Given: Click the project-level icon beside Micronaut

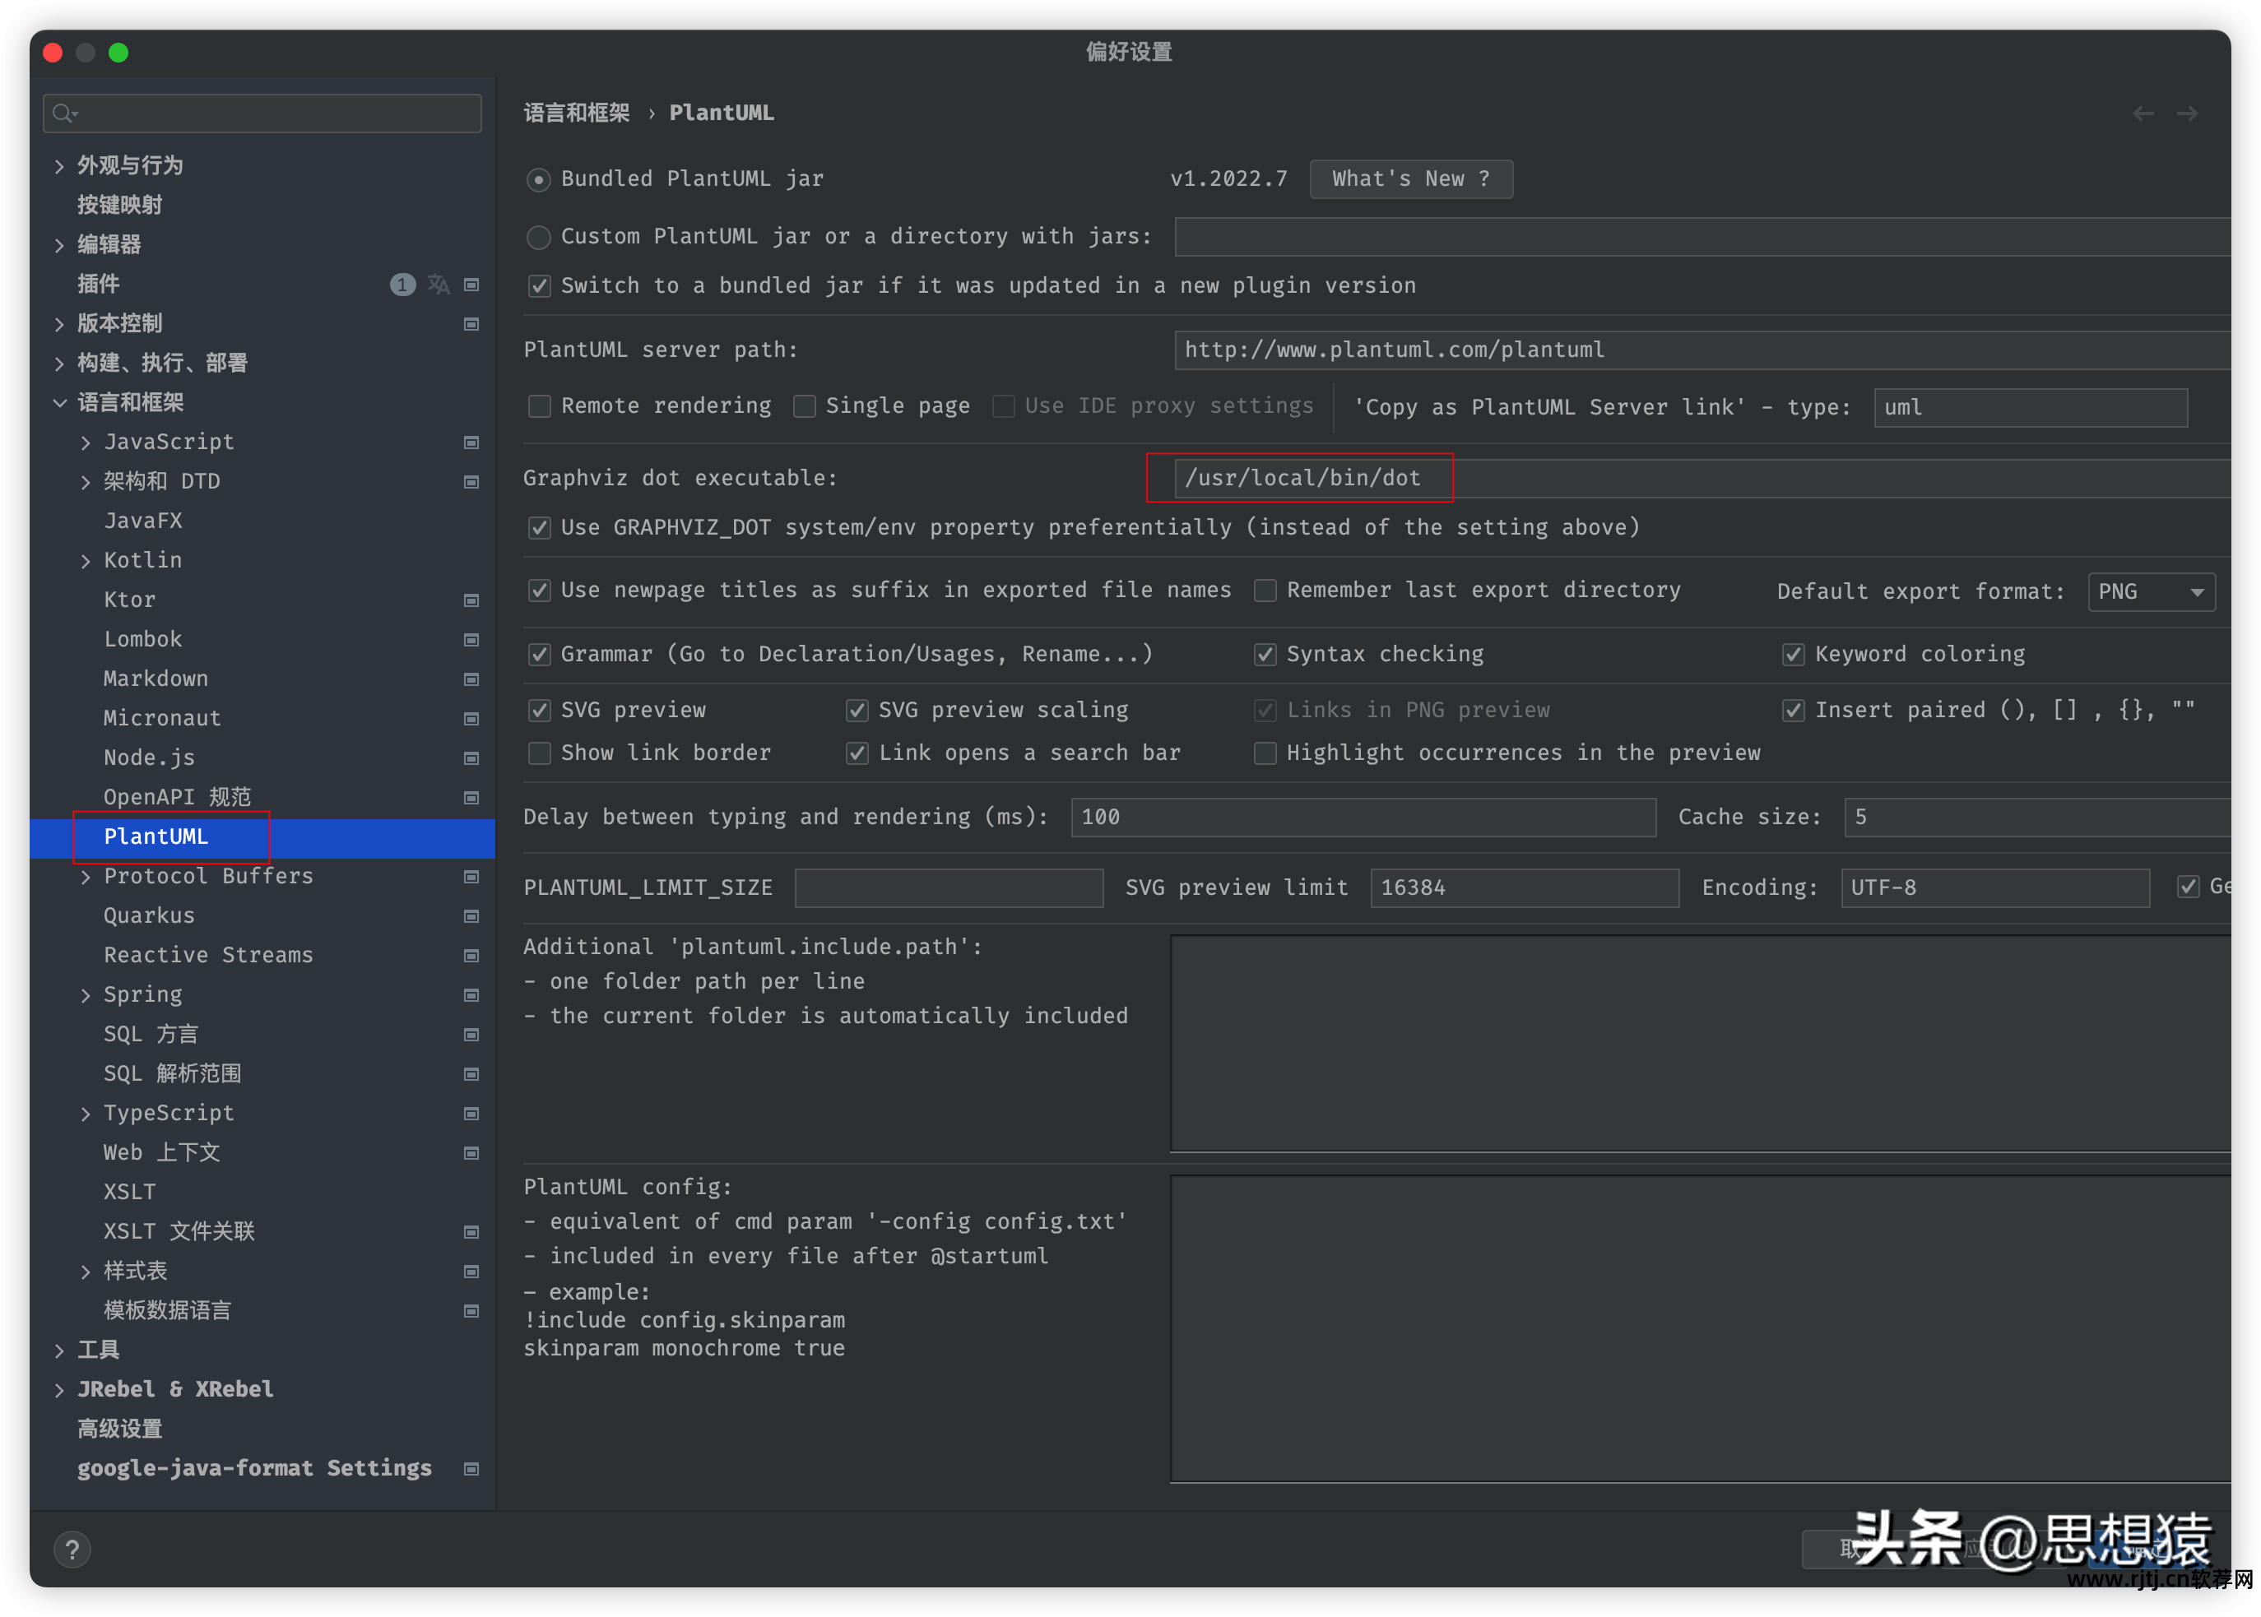Looking at the screenshot, I should 471,719.
